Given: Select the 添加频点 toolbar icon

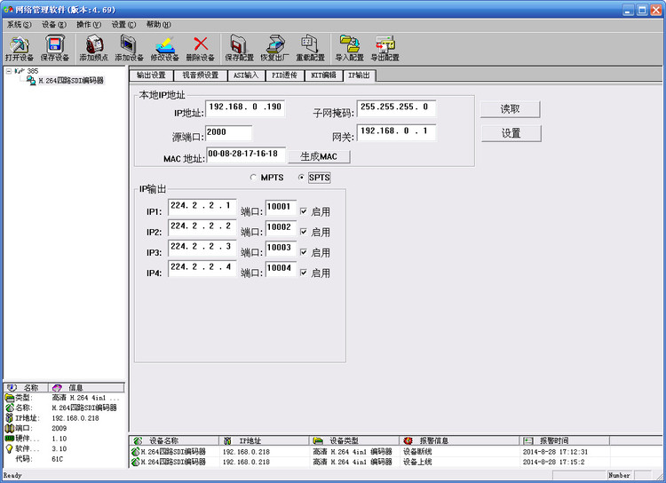Looking at the screenshot, I should (x=94, y=44).
